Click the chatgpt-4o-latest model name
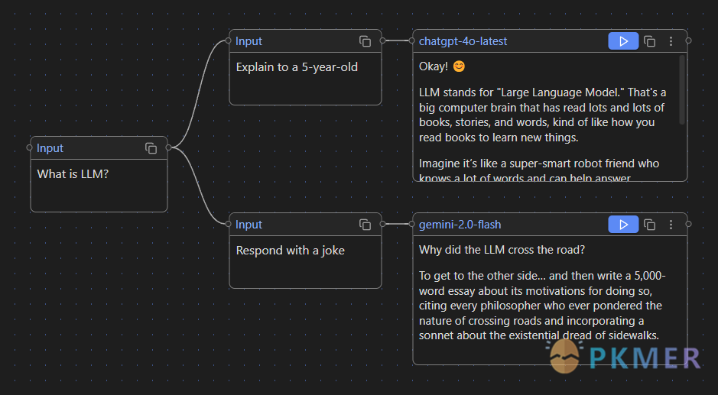 pos(463,41)
